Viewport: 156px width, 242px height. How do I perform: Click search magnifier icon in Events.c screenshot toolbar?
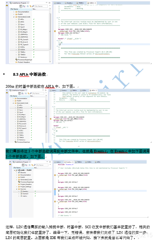tap(35, 165)
